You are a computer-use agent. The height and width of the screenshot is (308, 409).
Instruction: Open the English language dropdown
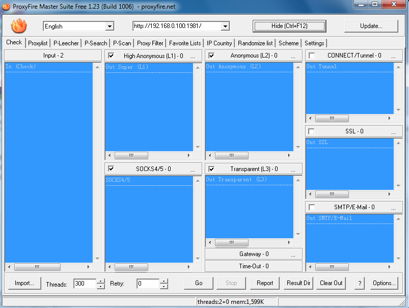point(110,26)
